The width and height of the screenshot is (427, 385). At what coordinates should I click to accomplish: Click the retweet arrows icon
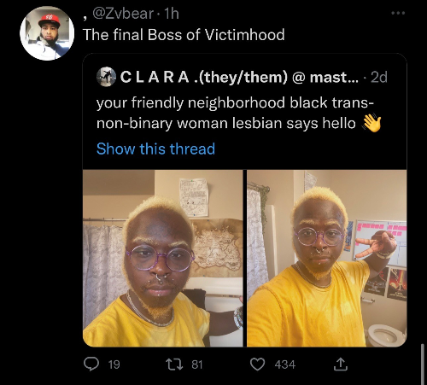(x=174, y=365)
